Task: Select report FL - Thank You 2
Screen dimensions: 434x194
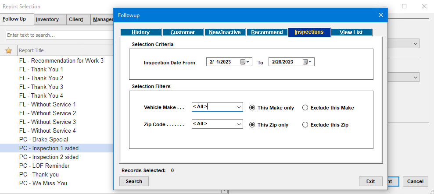Action: click(41, 78)
